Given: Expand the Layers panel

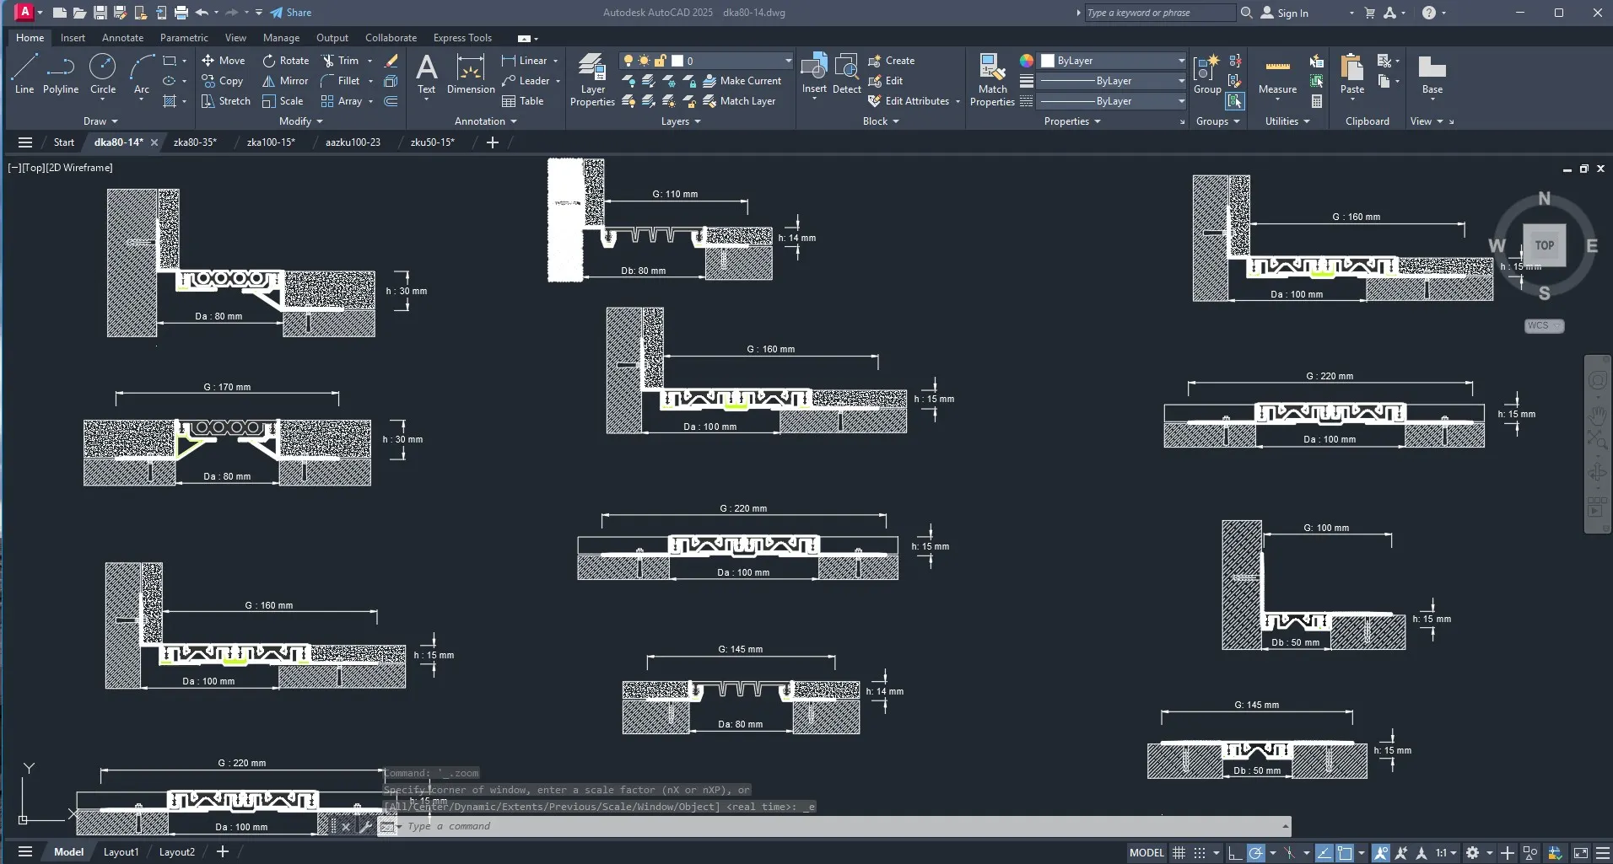Looking at the screenshot, I should [x=681, y=121].
